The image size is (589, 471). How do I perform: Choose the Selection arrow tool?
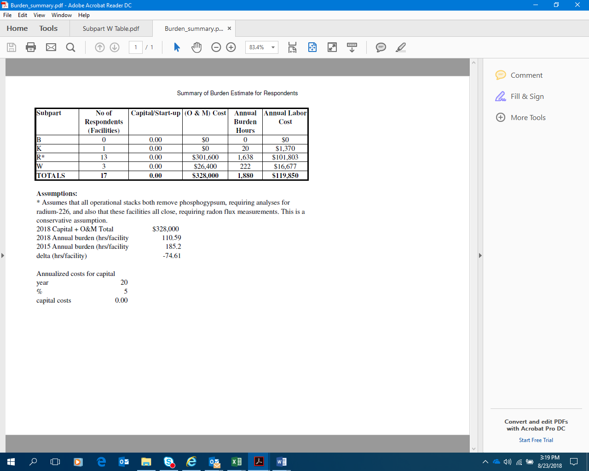[x=177, y=47]
